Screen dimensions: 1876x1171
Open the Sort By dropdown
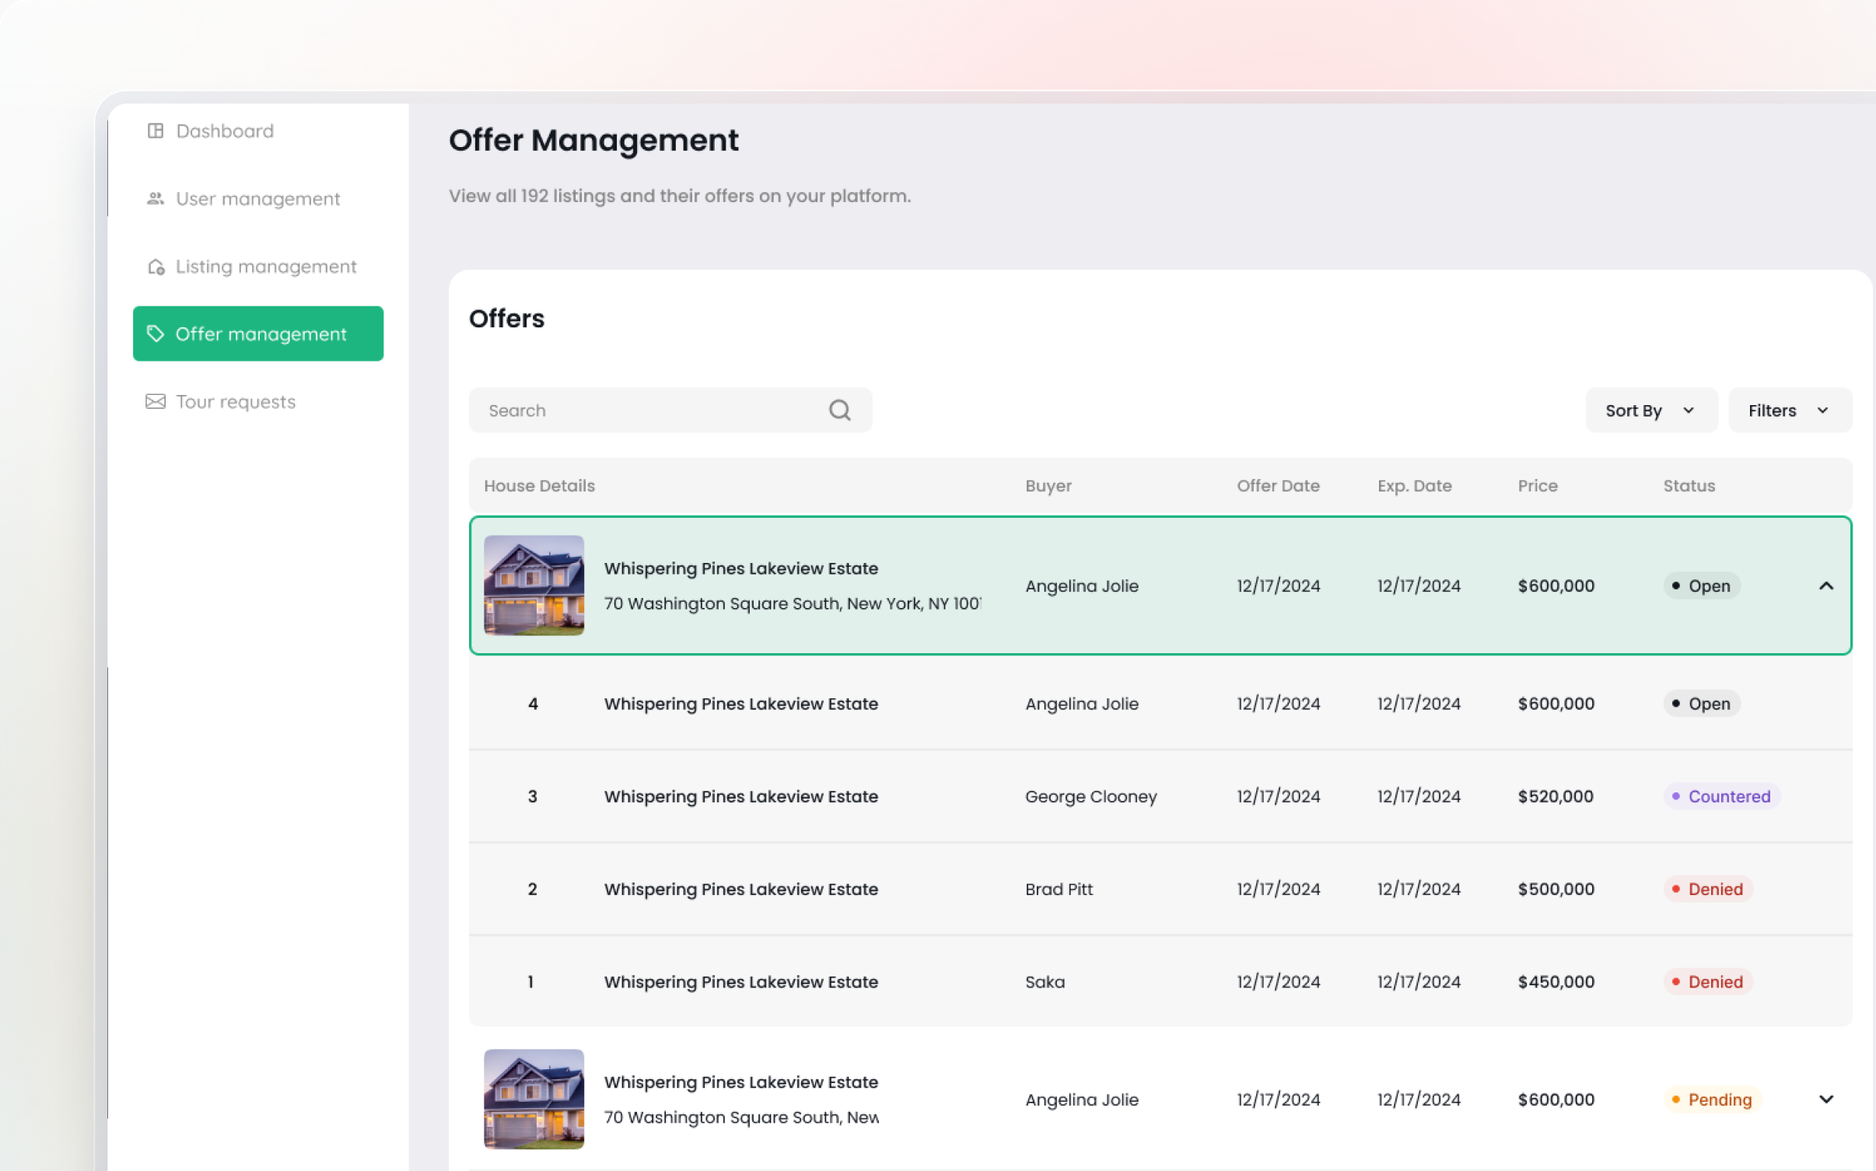point(1650,410)
